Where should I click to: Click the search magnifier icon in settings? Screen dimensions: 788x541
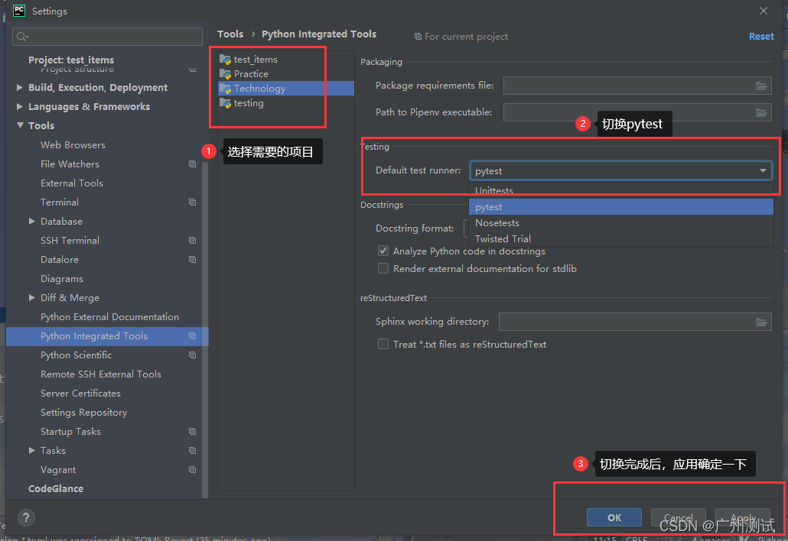[x=22, y=37]
